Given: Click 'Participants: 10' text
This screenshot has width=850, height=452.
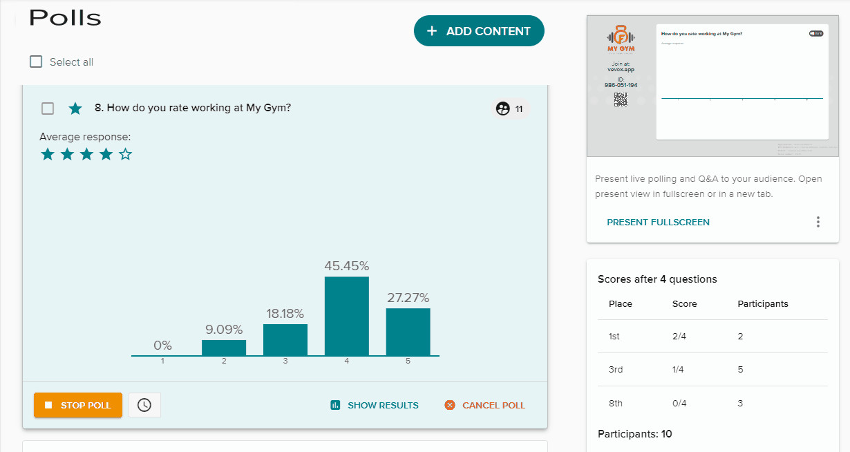Looking at the screenshot, I should coord(634,434).
